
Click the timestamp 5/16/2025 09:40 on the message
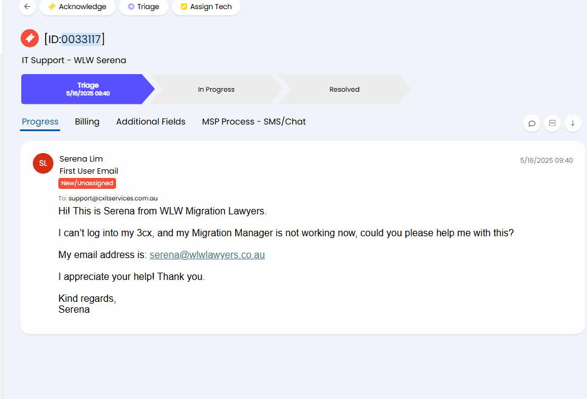click(x=546, y=160)
